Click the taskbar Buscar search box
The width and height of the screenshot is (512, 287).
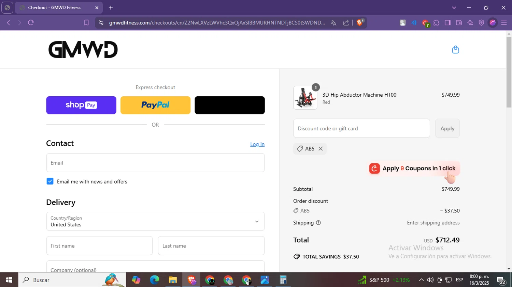pyautogui.click(x=72, y=280)
